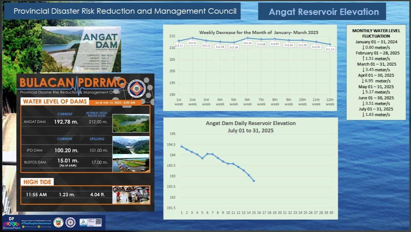Click the Weekly Decrease chart title

pos(259,32)
